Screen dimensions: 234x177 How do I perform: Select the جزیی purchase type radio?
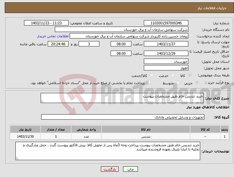[197, 82]
